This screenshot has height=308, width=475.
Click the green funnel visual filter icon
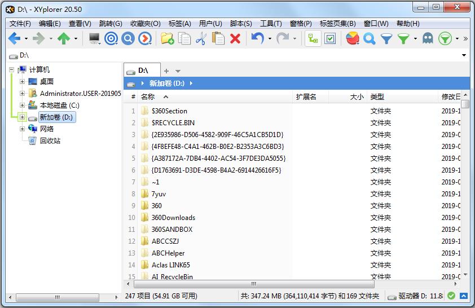pos(403,39)
